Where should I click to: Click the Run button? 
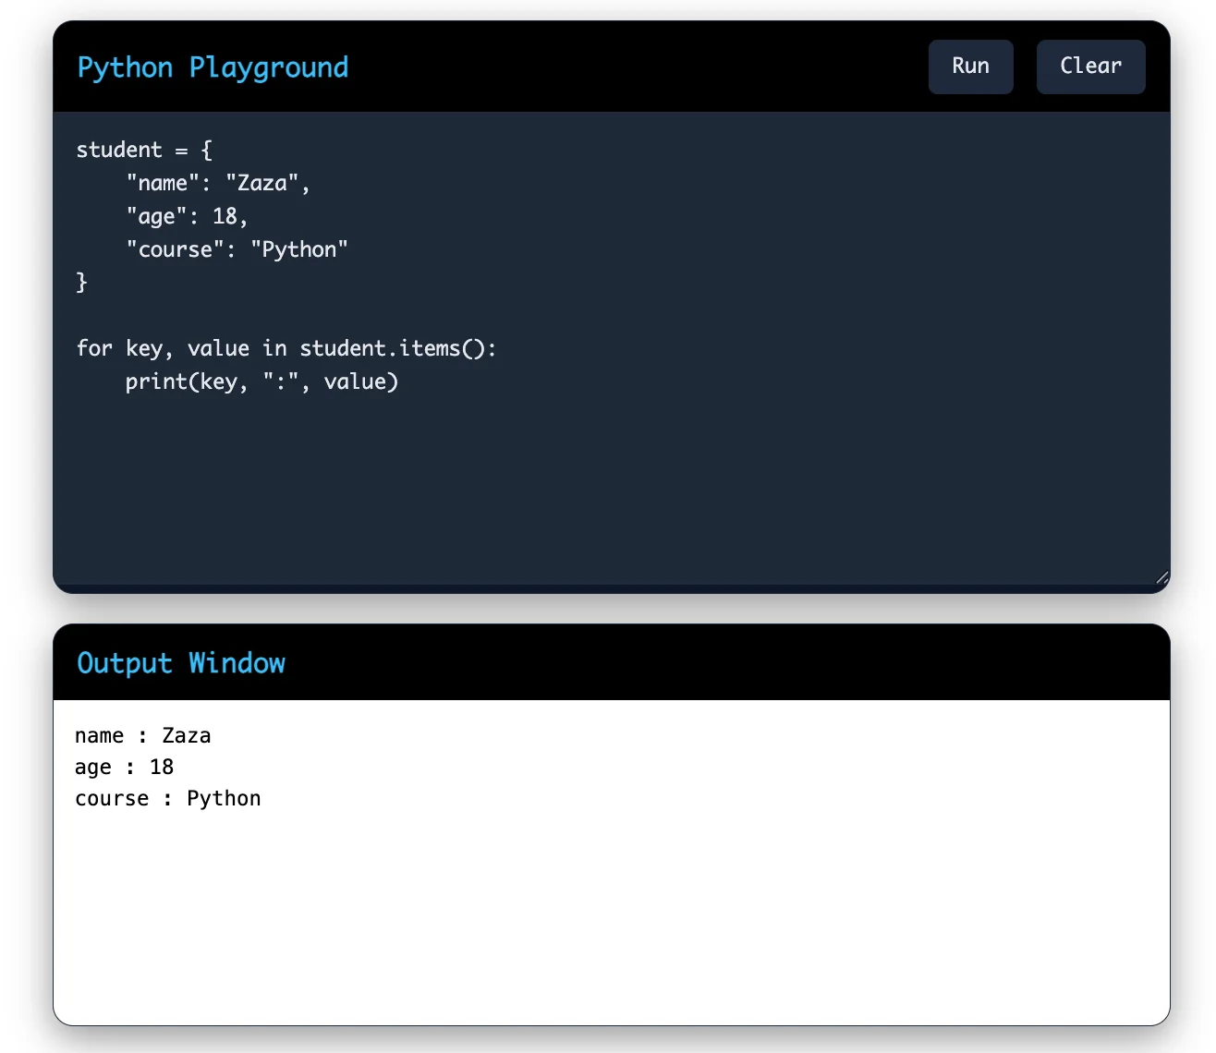970,67
